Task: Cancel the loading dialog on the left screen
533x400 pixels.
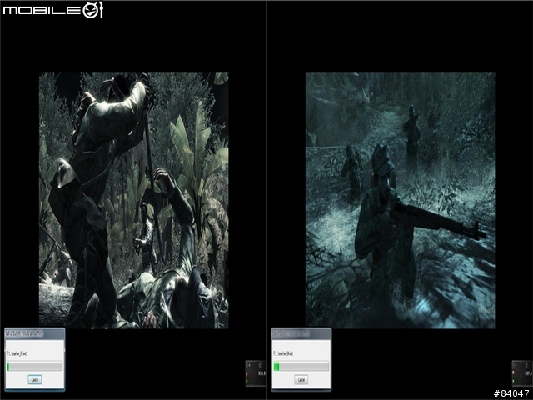Action: [35, 379]
